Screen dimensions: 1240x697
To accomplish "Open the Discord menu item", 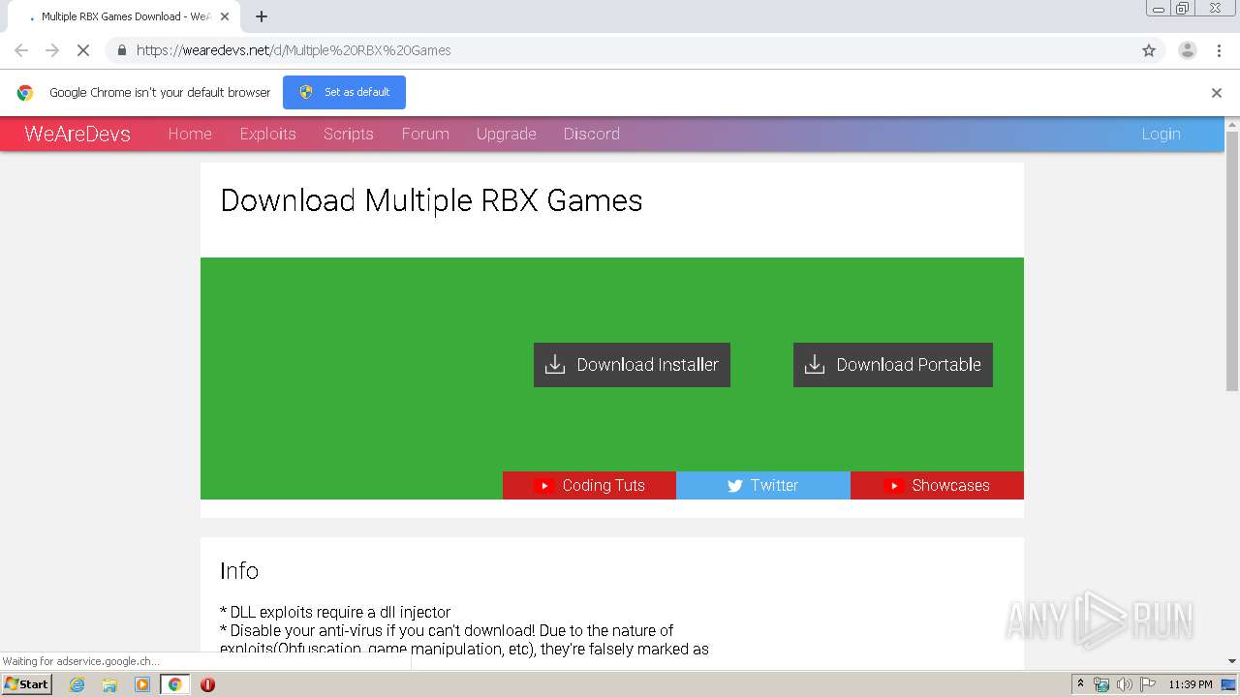I will click(x=592, y=134).
